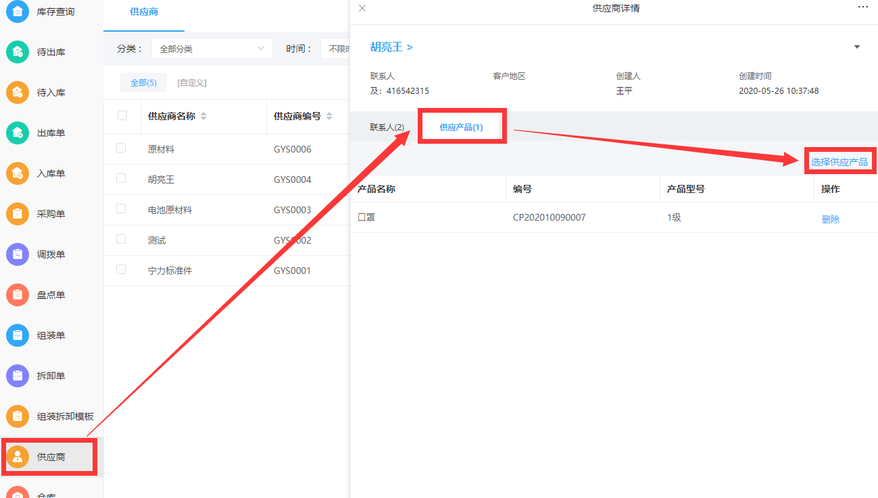Image resolution: width=878 pixels, height=498 pixels.
Task: Click the 拆卸单 sidebar icon
Action: (18, 376)
